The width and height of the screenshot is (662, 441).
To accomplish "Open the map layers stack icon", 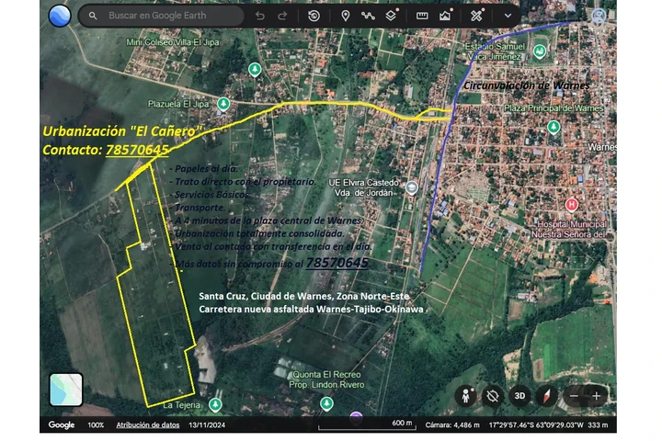I will 391,16.
